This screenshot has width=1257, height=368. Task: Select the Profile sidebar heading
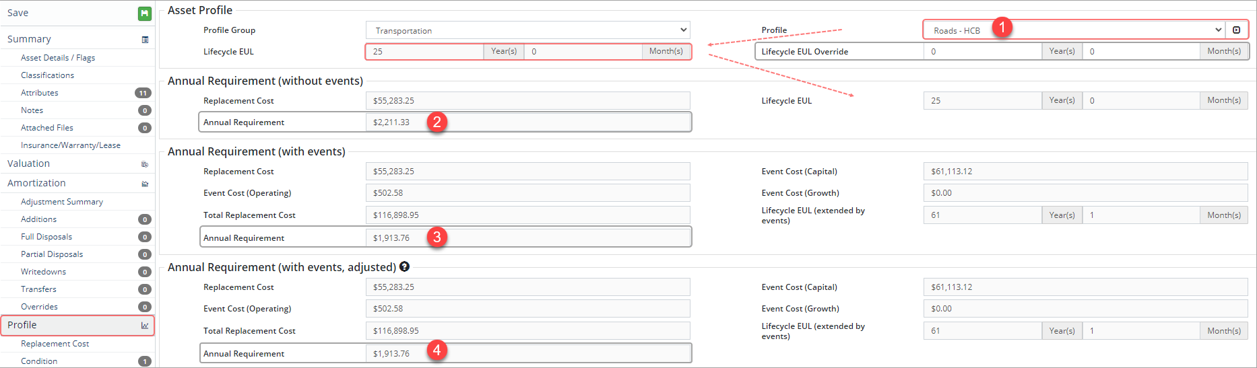coord(22,325)
